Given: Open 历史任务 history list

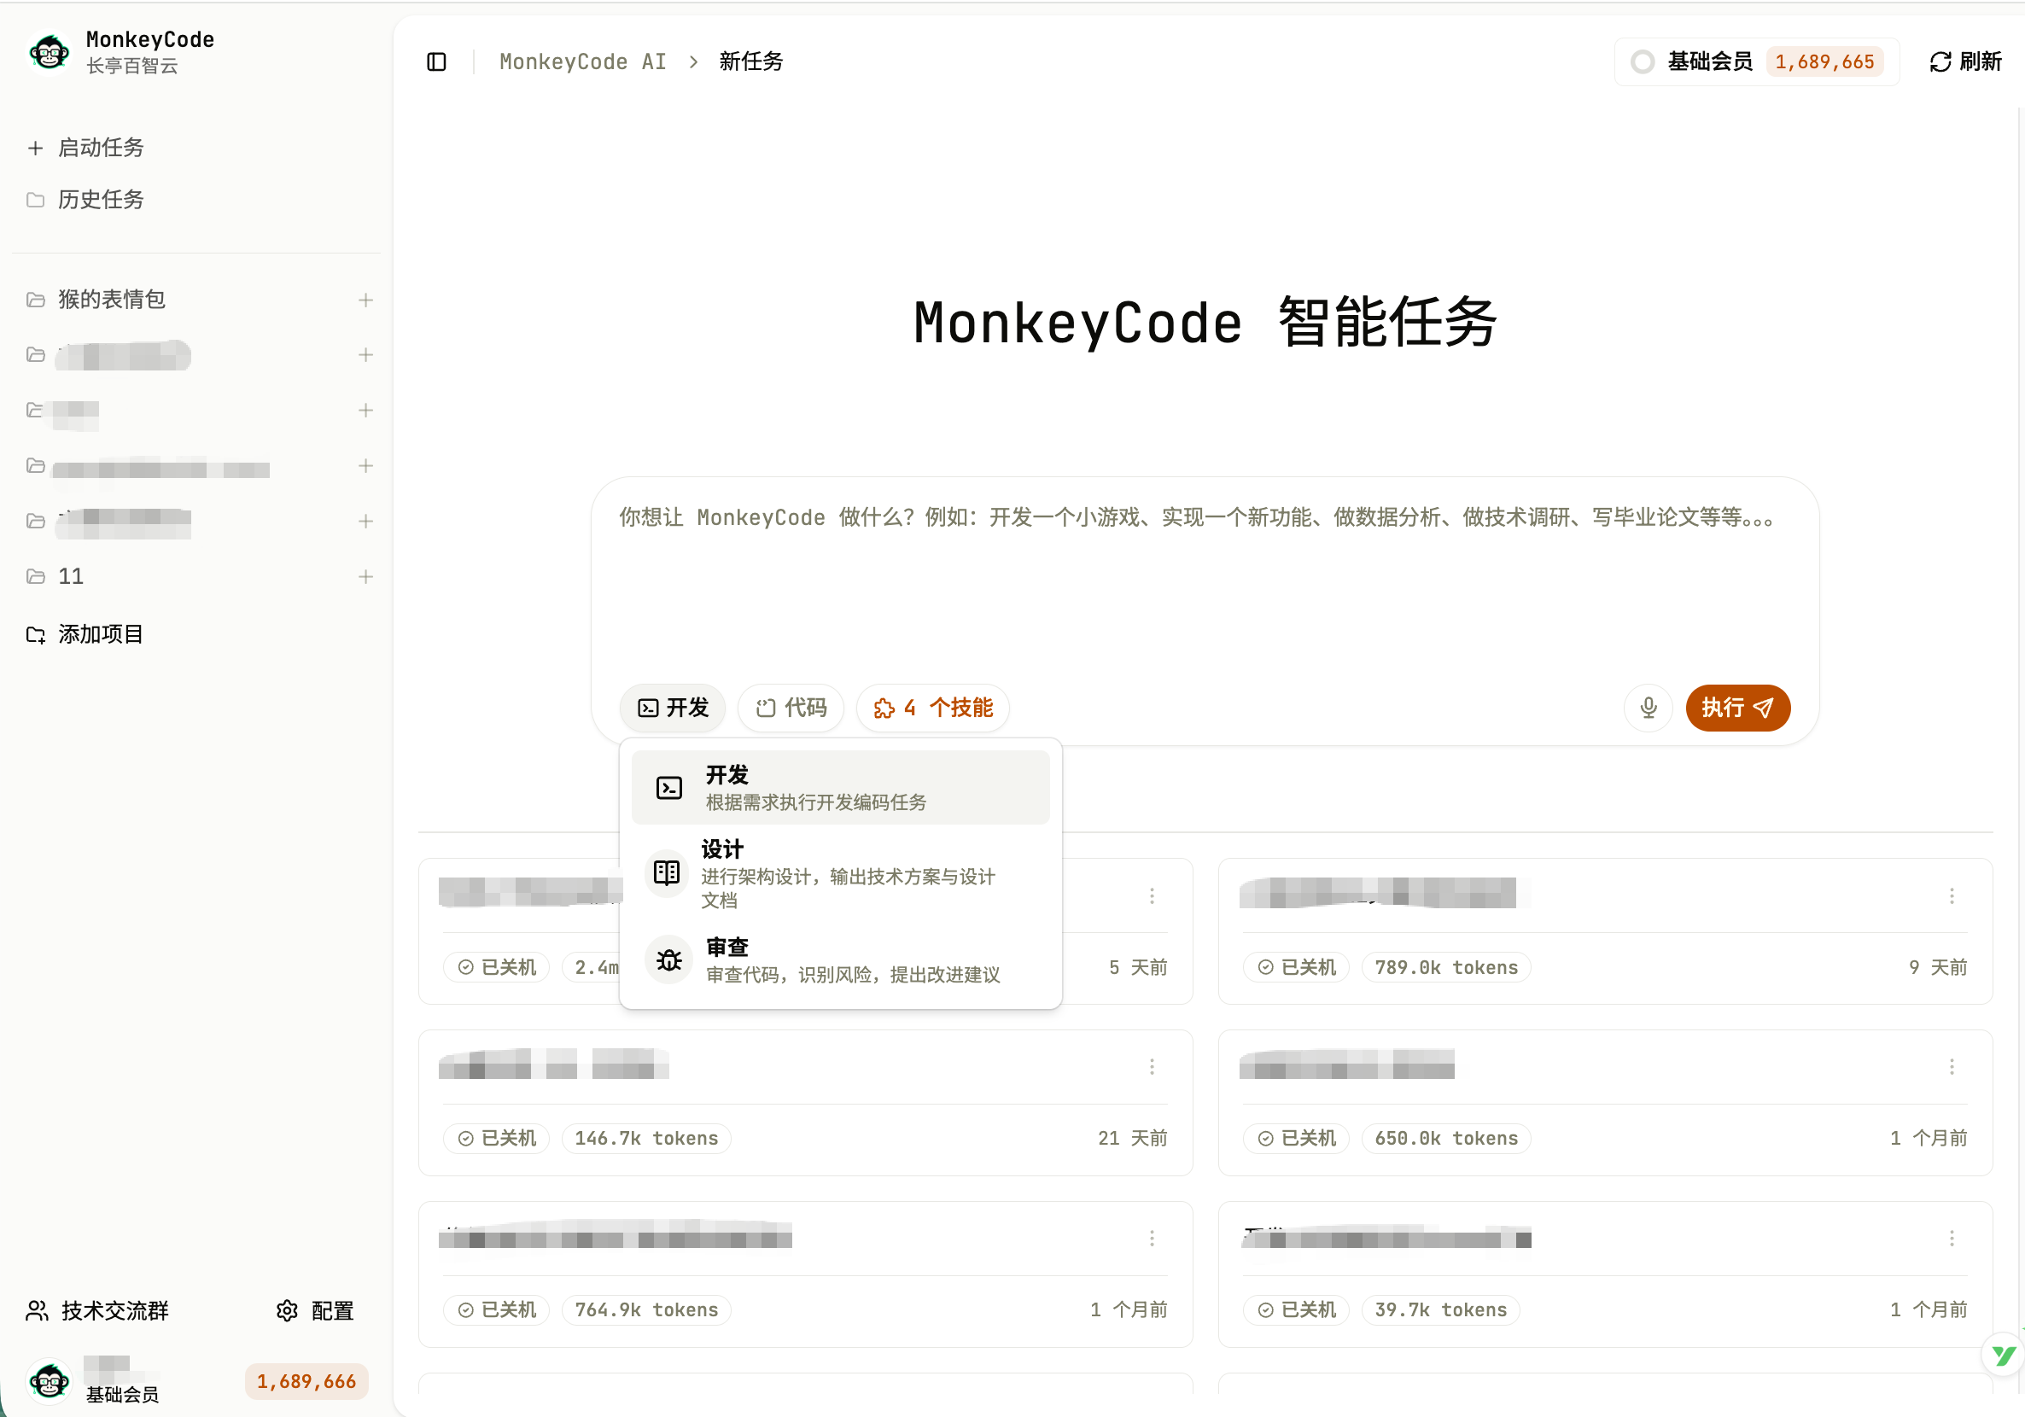Looking at the screenshot, I should pos(85,199).
